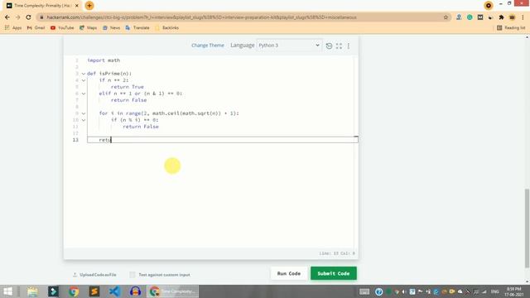Viewport: 530px width, 298px height.
Task: Open the Maps bookmark
Action: click(x=89, y=27)
